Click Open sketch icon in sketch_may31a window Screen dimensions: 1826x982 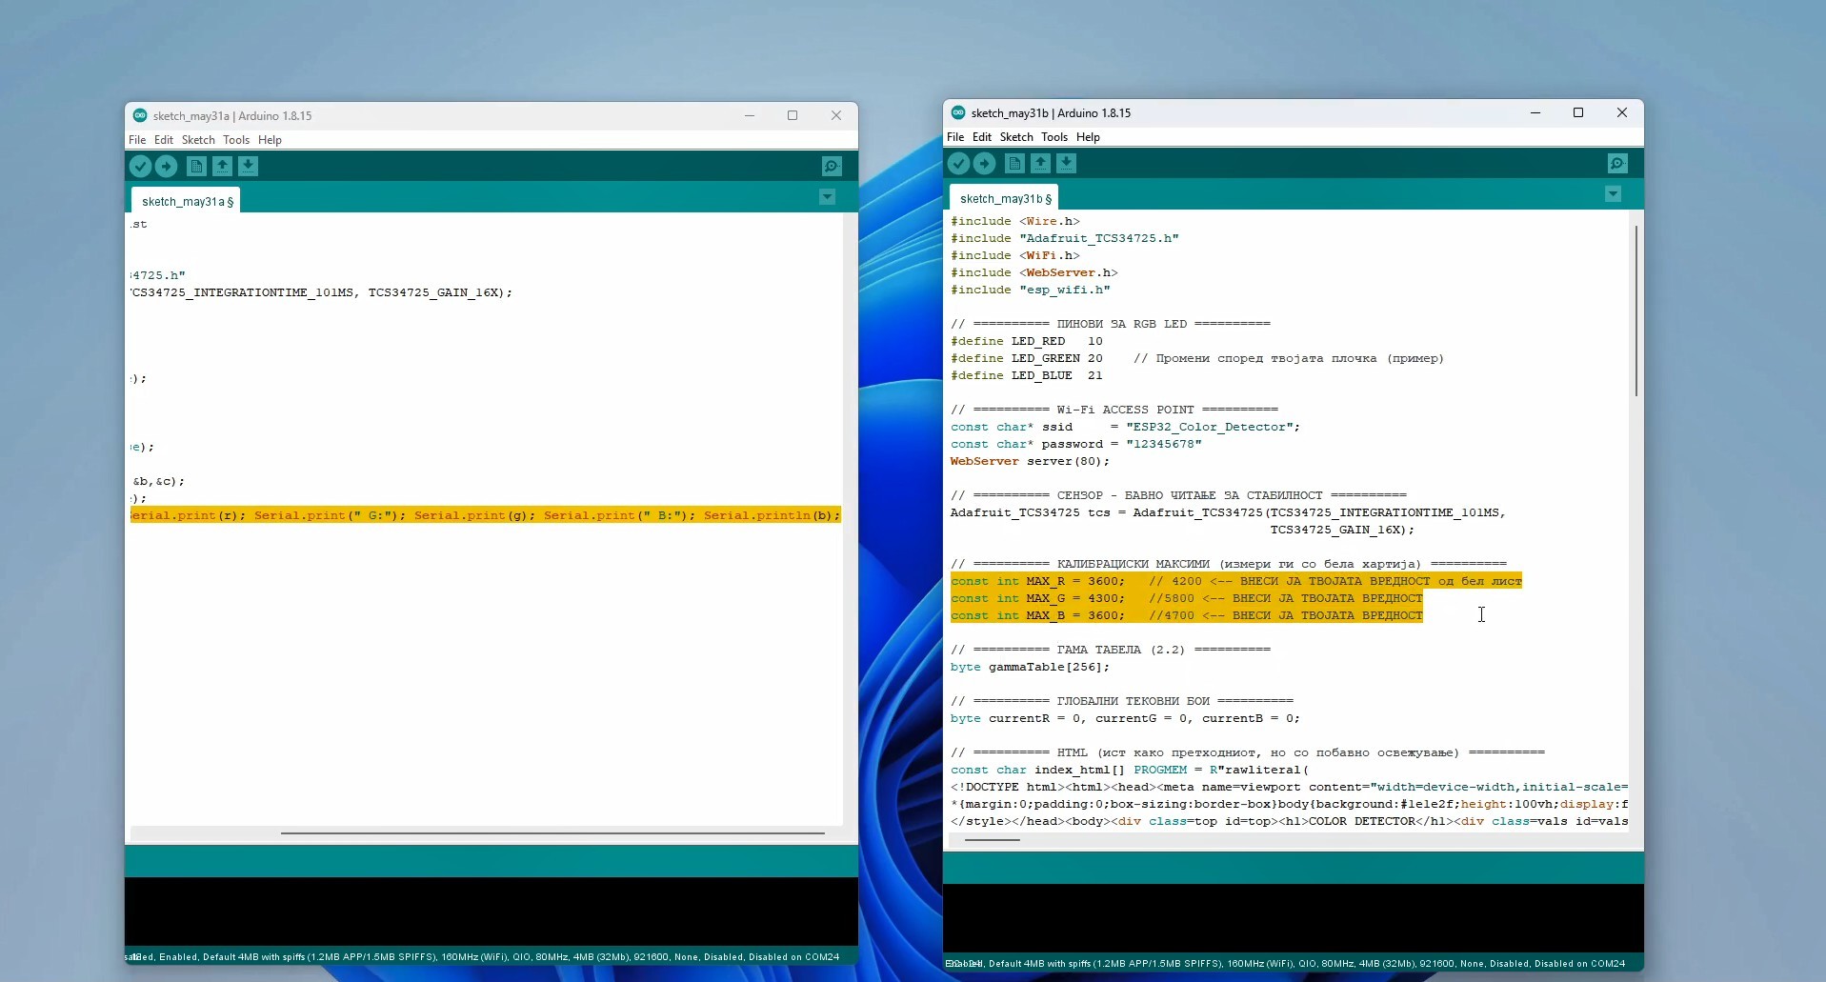pyautogui.click(x=222, y=167)
